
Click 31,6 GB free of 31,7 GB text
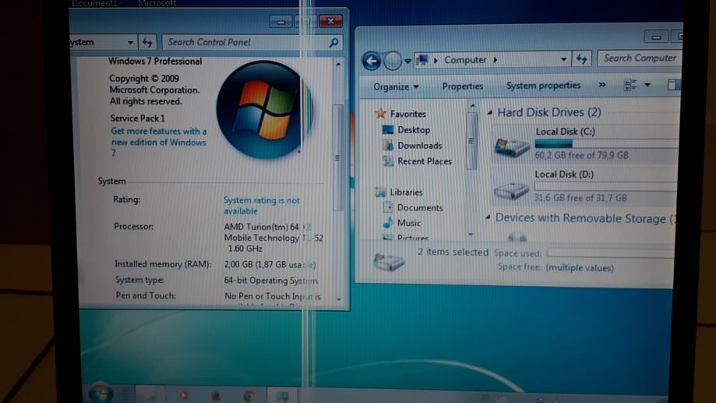point(580,198)
